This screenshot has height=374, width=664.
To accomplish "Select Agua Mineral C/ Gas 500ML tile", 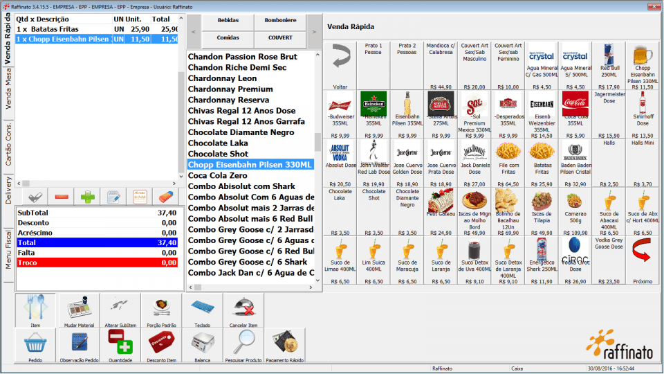I will (x=542, y=65).
